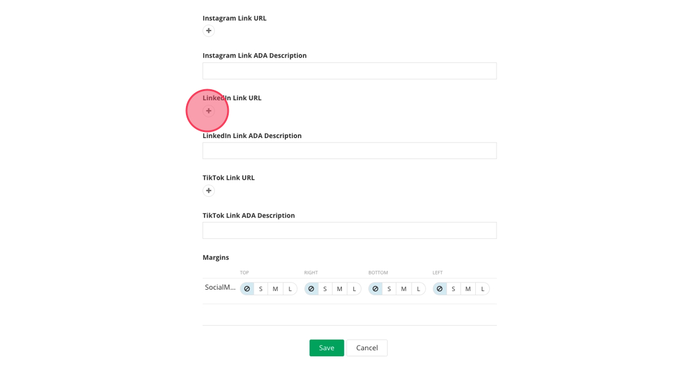Focus TikTok Link ADA Description field
Image resolution: width=685 pixels, height=382 pixels.
(349, 230)
